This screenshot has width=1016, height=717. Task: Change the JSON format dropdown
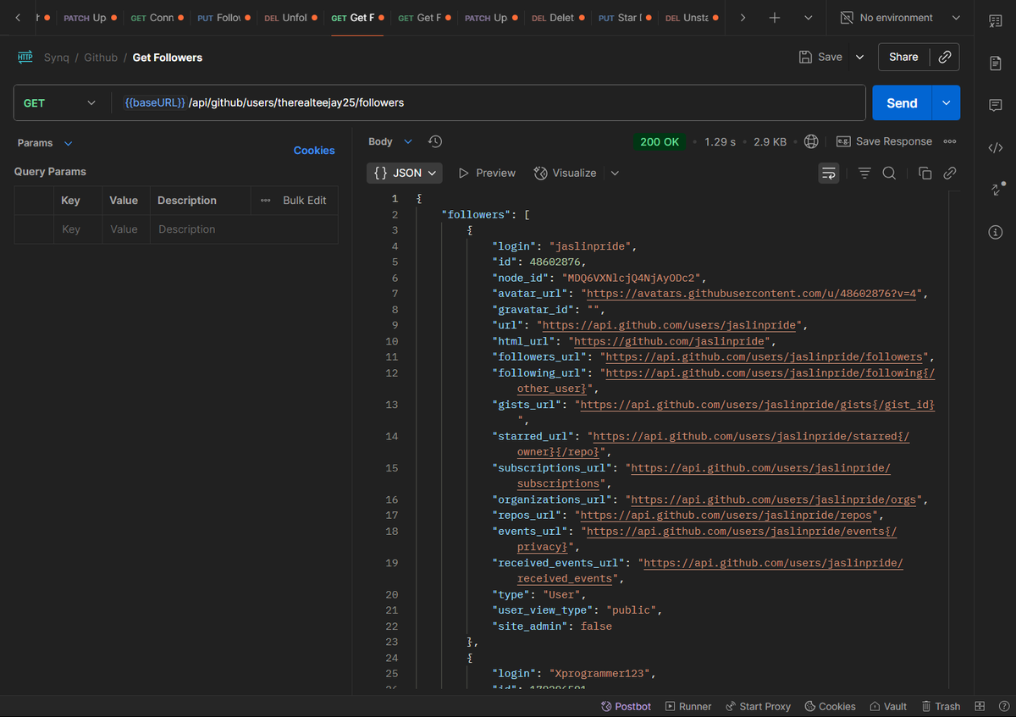point(405,173)
